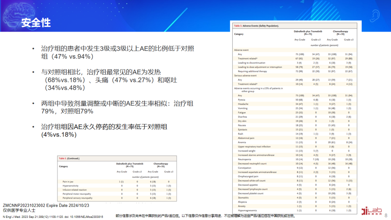This screenshot has width=391, height=220.
Task: Click the slide page number 8
Action: coord(386,215)
